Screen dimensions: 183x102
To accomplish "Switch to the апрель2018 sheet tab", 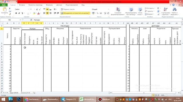I will click(25, 93).
